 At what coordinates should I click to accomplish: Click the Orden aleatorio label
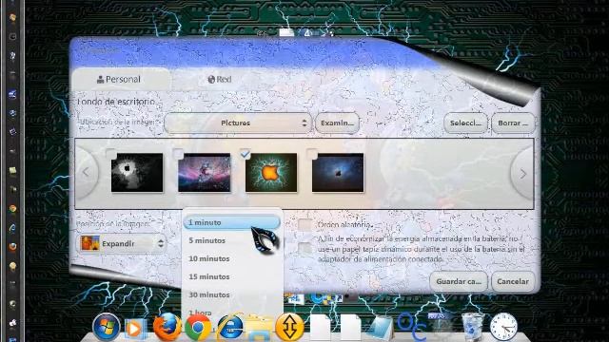[x=344, y=225]
